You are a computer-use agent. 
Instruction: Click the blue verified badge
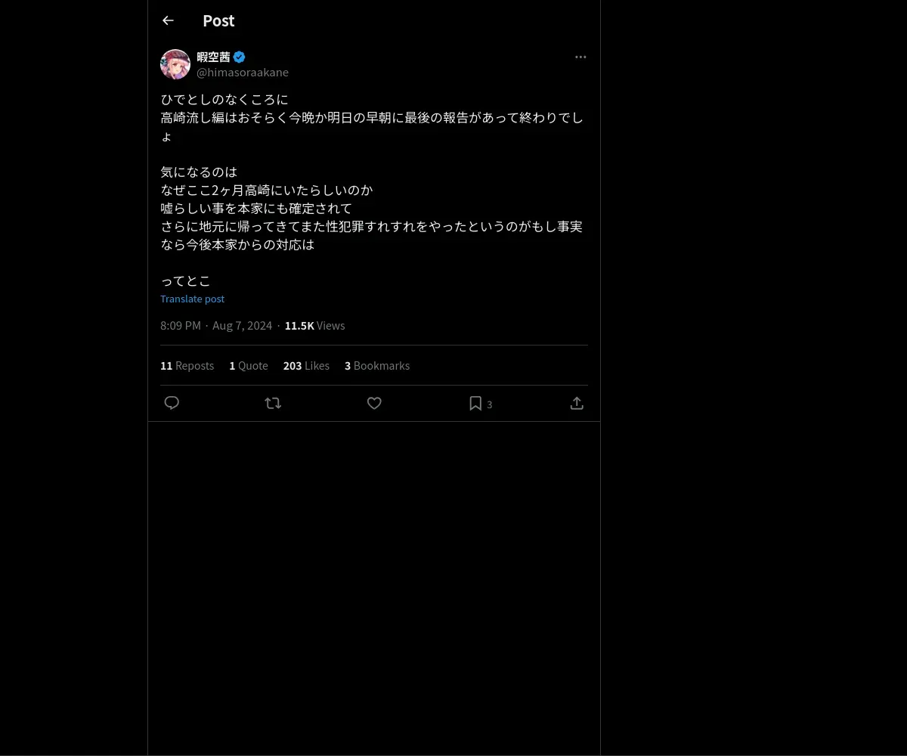239,57
